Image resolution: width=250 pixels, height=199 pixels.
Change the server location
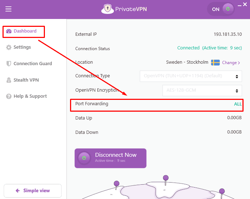(x=231, y=63)
